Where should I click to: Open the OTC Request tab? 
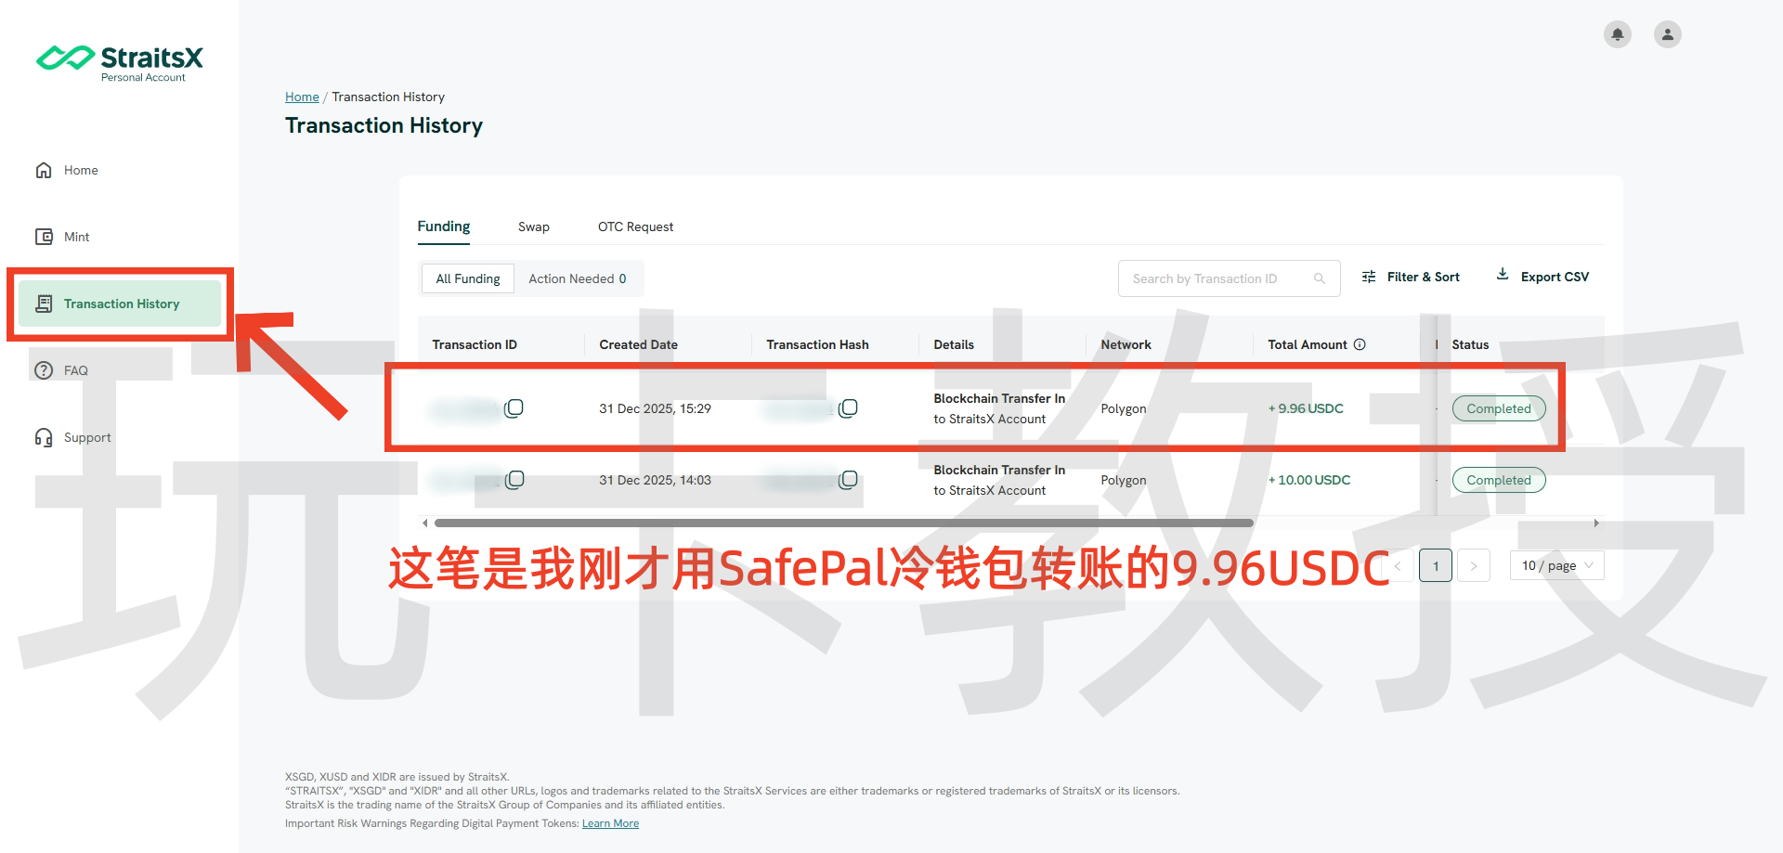tap(635, 226)
